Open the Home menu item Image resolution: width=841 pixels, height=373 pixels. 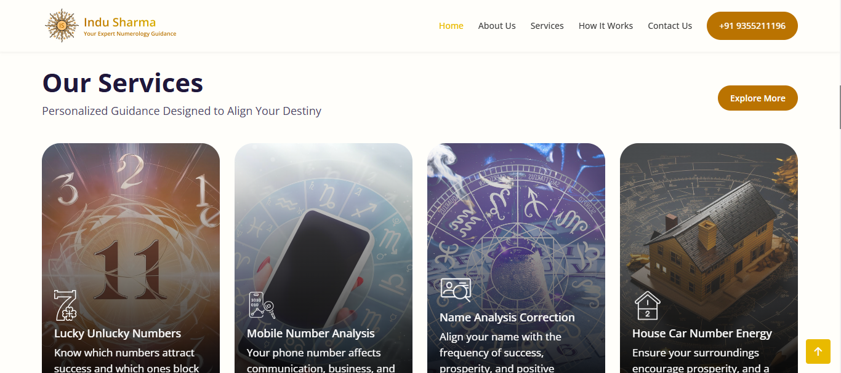pos(451,26)
